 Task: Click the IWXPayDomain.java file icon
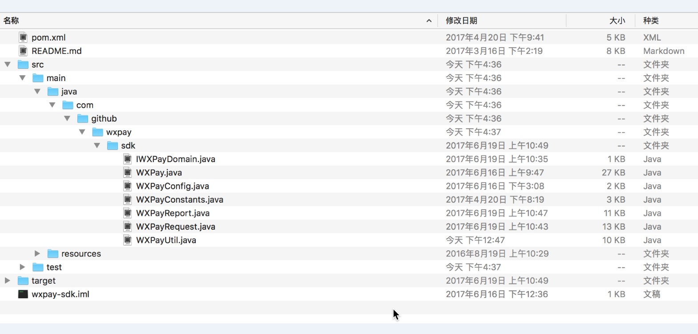[128, 159]
